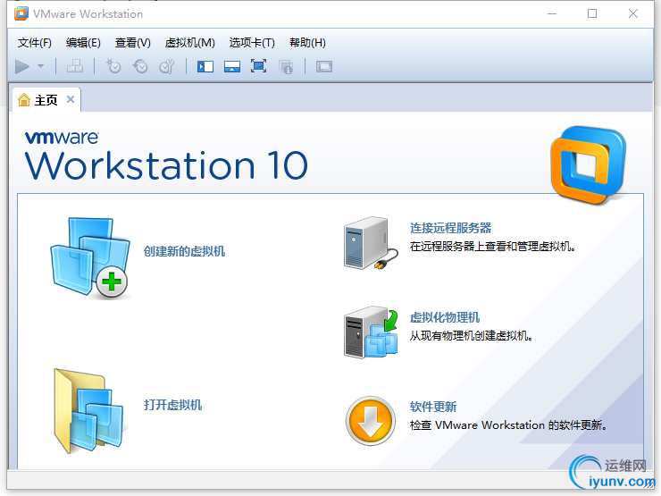Click the open virtual machine folder icon

[x=89, y=411]
